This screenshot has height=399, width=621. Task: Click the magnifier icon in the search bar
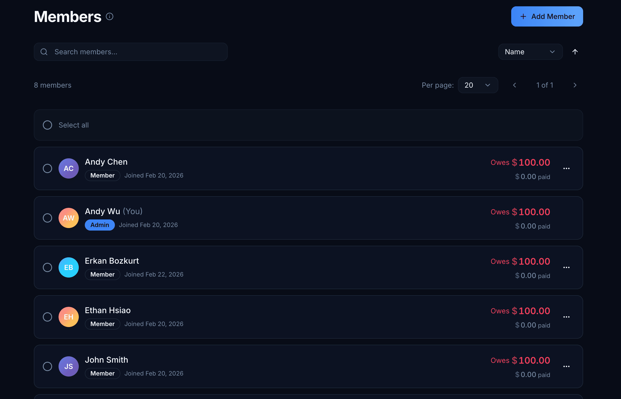click(x=44, y=52)
